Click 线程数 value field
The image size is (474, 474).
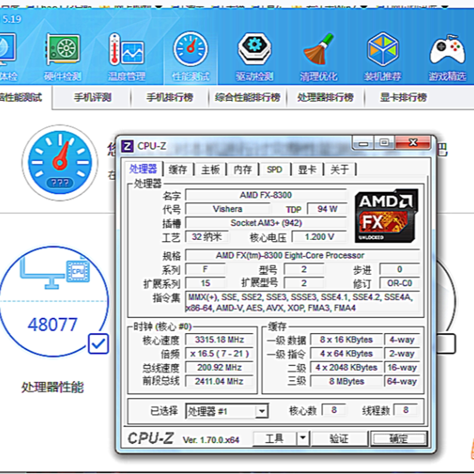click(x=406, y=410)
